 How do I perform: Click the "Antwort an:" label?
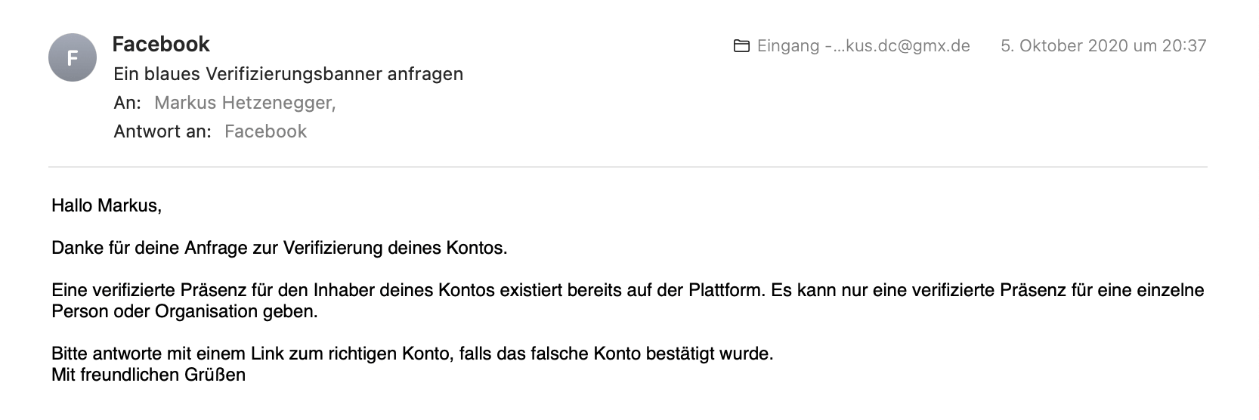click(x=162, y=131)
